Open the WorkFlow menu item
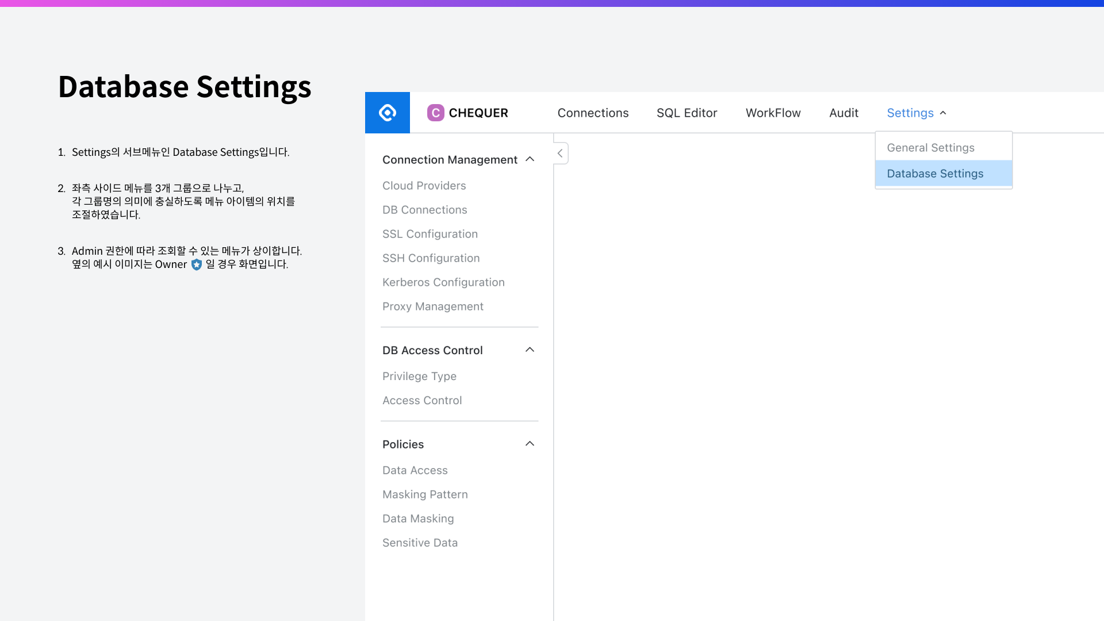The width and height of the screenshot is (1104, 621). 773,113
